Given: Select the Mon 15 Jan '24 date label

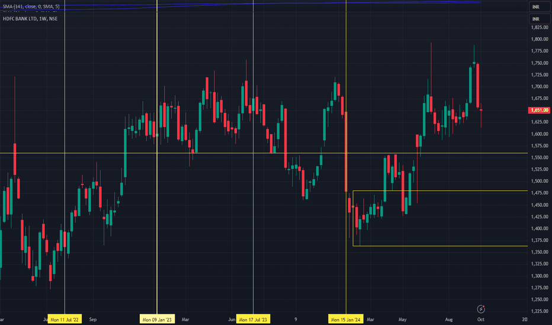Looking at the screenshot, I should tap(346, 319).
